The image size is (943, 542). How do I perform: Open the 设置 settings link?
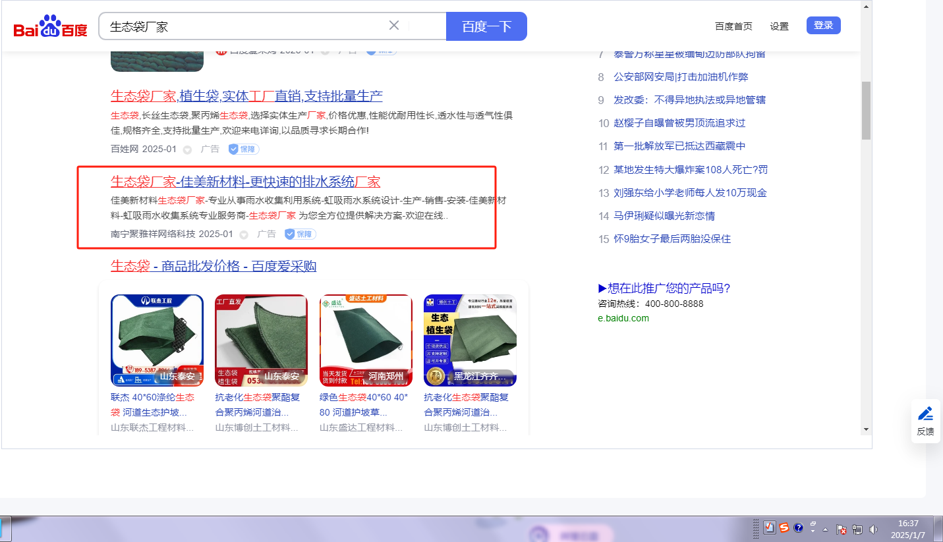point(779,26)
